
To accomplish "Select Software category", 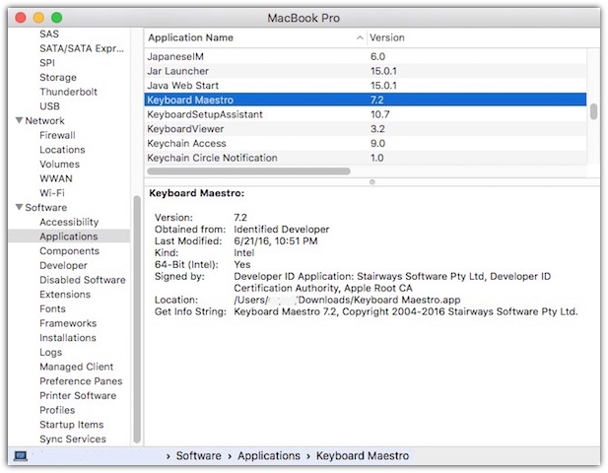I will point(45,207).
